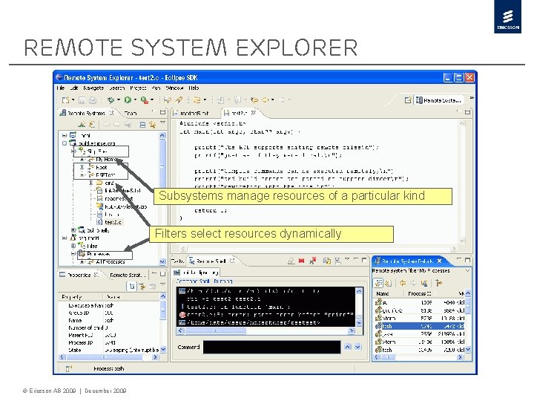Click the previous command up arrow button
The height and width of the screenshot is (401, 534).
347,347
